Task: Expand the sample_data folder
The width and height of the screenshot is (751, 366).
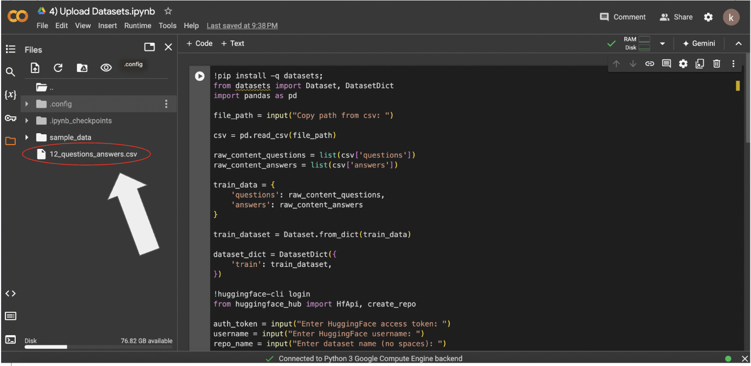Action: click(x=27, y=138)
